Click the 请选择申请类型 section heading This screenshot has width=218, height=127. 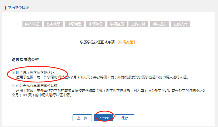25,59
